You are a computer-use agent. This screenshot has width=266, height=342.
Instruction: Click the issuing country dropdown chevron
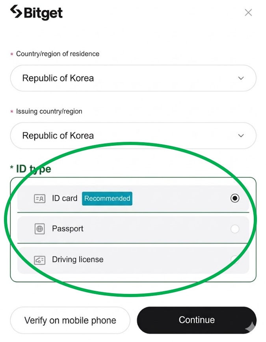(x=241, y=136)
